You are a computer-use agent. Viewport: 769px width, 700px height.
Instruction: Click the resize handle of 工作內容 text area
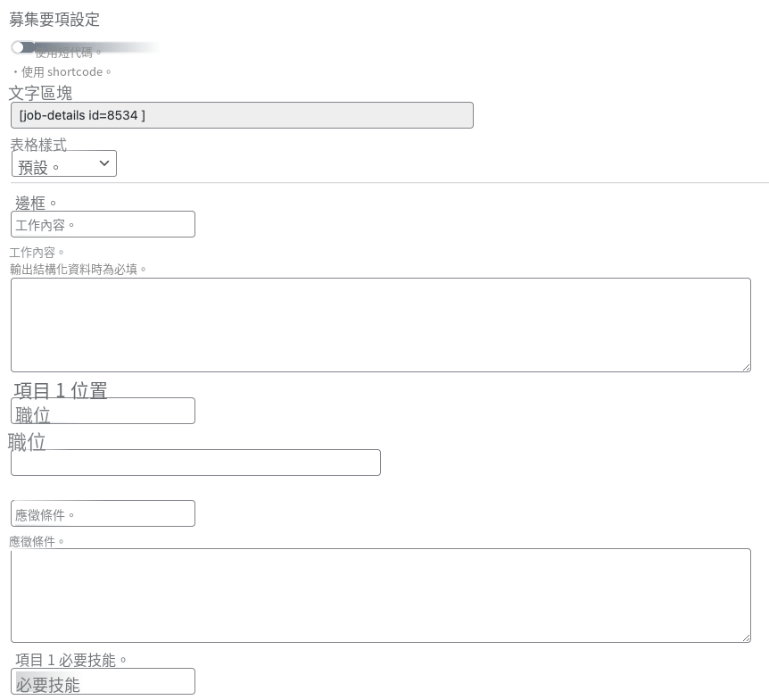[x=746, y=367]
